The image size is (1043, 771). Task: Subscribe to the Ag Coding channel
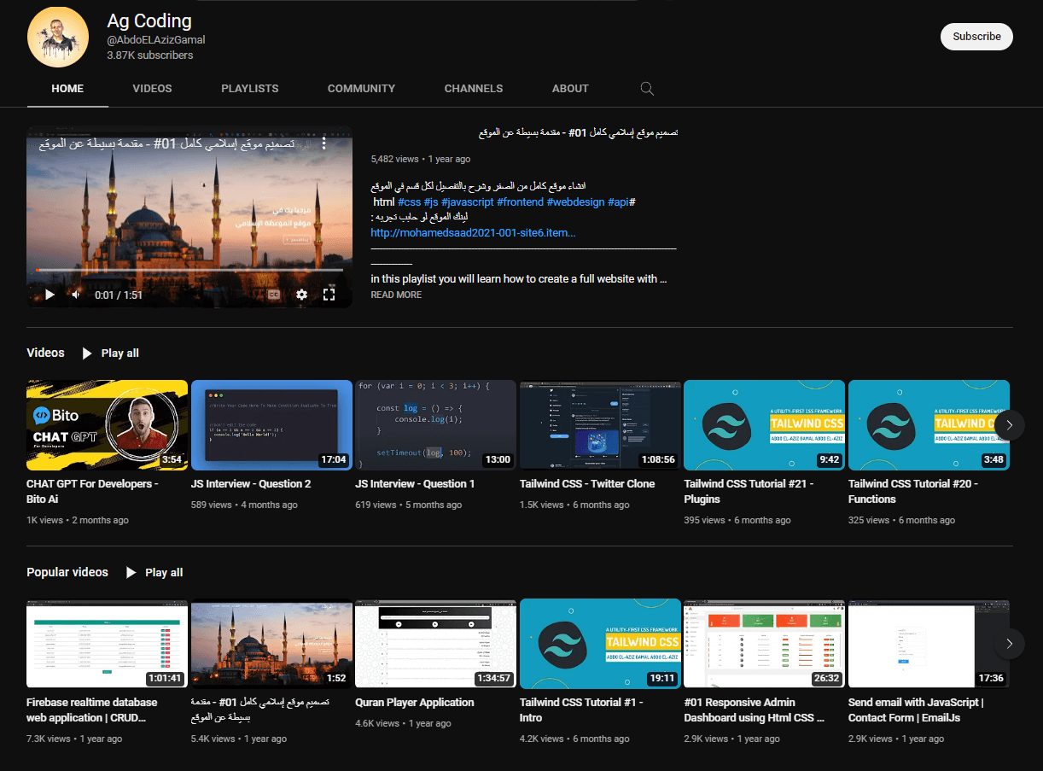tap(976, 37)
